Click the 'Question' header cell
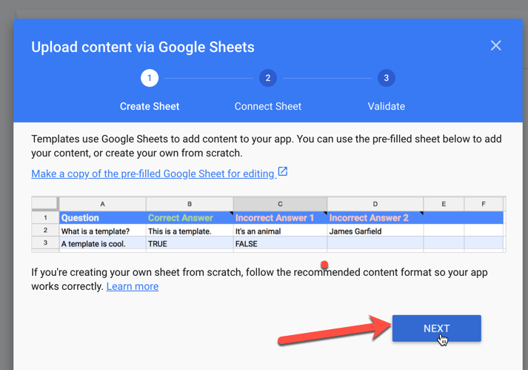Image resolution: width=528 pixels, height=370 pixels. click(x=103, y=218)
